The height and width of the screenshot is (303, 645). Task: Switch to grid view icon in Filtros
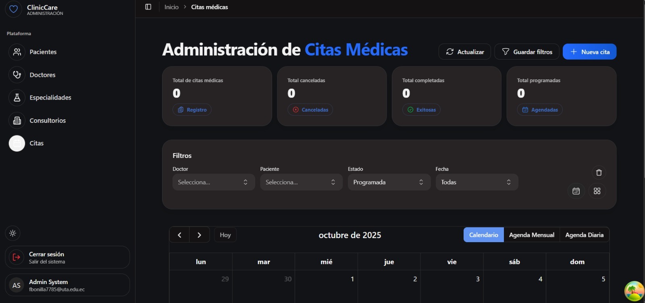click(x=597, y=191)
